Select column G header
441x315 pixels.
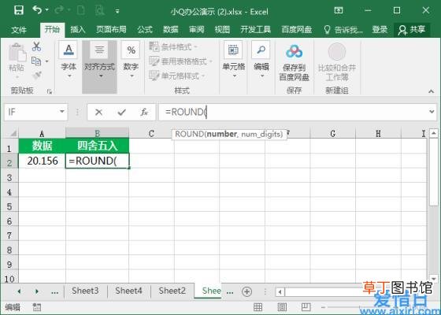tap(332, 133)
